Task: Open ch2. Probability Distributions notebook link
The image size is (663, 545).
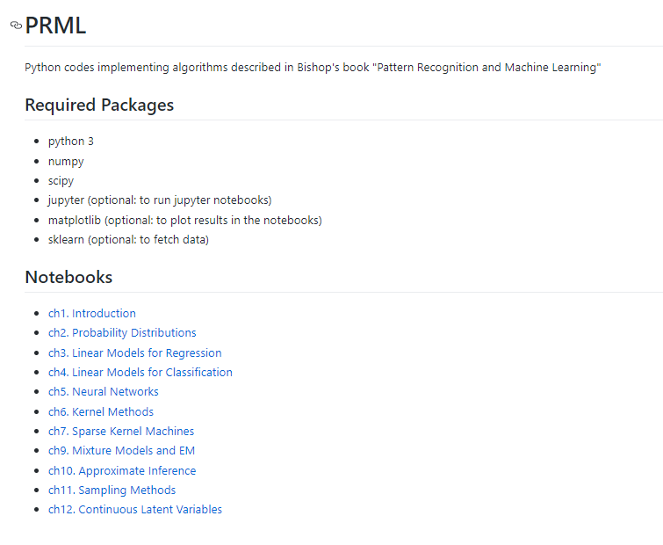Action: [122, 332]
